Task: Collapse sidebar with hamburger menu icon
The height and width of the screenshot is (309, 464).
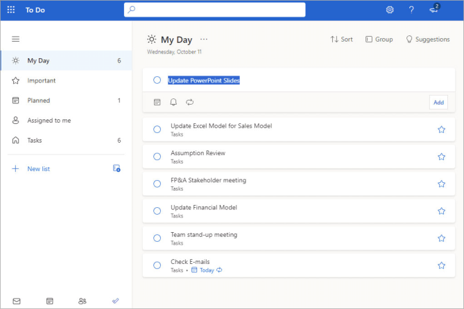Action: coord(16,39)
